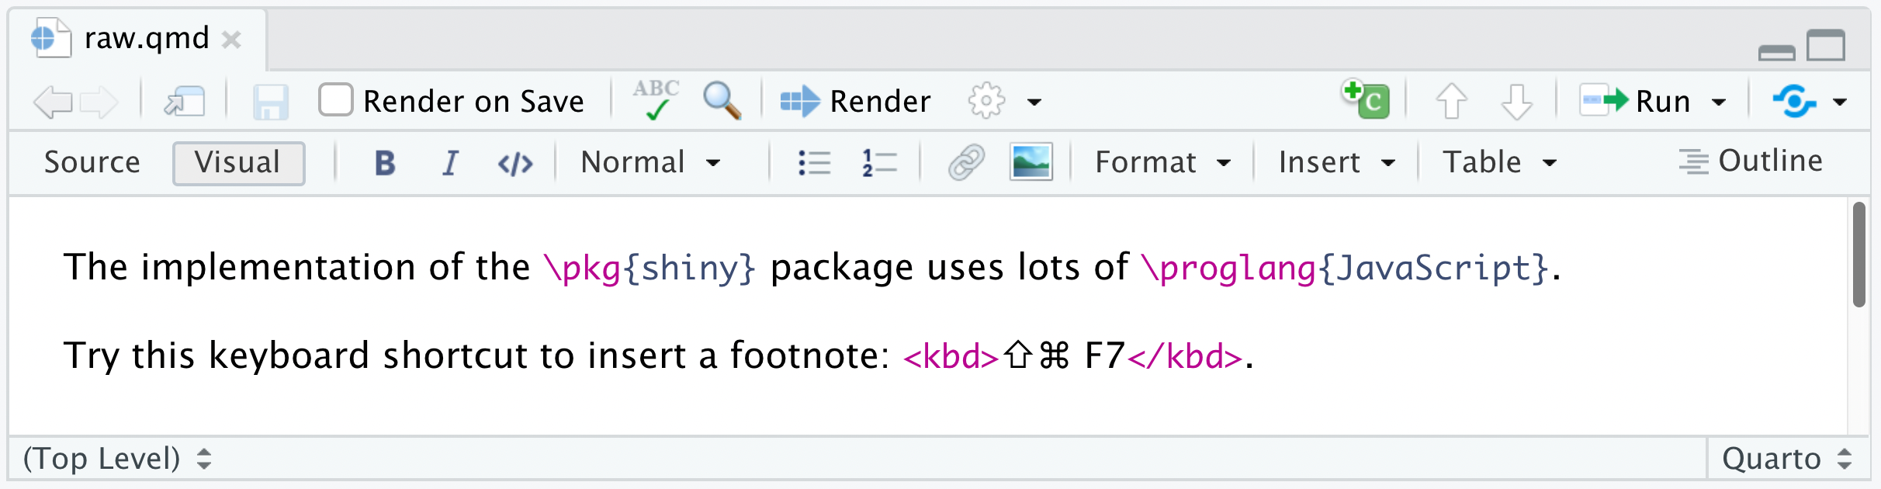Switch to Source editor mode
Image resolution: width=1881 pixels, height=489 pixels.
point(92,162)
